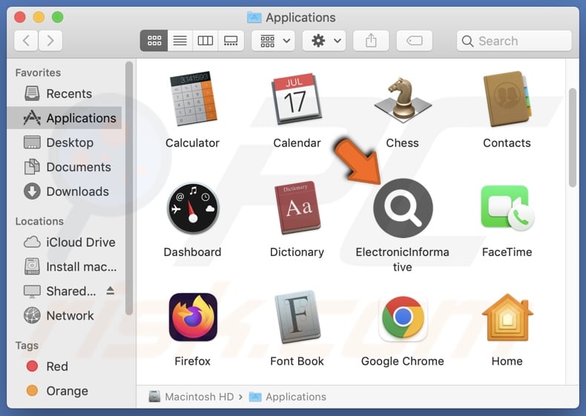Image resolution: width=586 pixels, height=416 pixels.
Task: Click the Font Book name label
Action: (297, 361)
